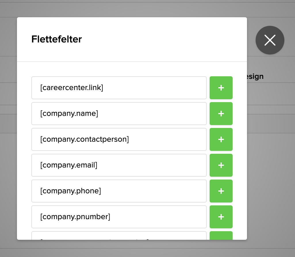The width and height of the screenshot is (295, 257).
Task: Close the Flettefelter dialog
Action: (270, 40)
